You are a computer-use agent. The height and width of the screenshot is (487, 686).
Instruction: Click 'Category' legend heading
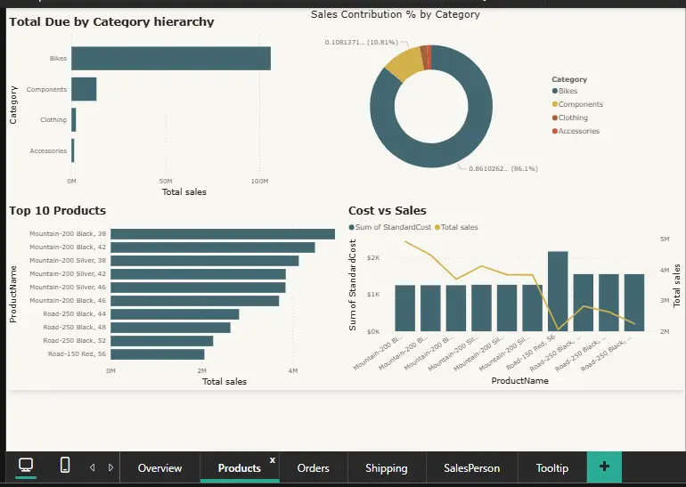click(569, 79)
